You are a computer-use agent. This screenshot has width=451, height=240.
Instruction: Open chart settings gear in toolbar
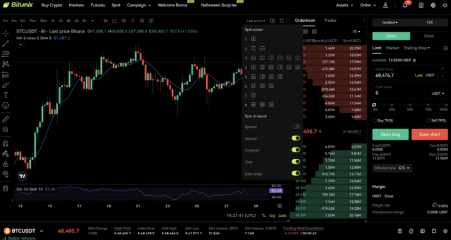pyautogui.click(x=142, y=20)
